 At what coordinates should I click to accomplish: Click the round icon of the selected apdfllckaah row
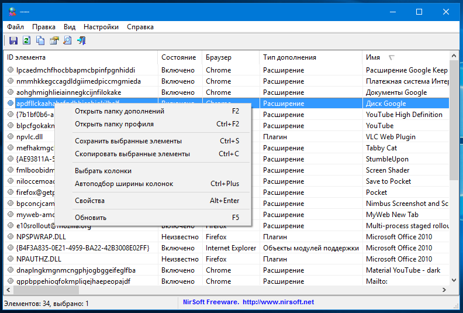tap(11, 103)
